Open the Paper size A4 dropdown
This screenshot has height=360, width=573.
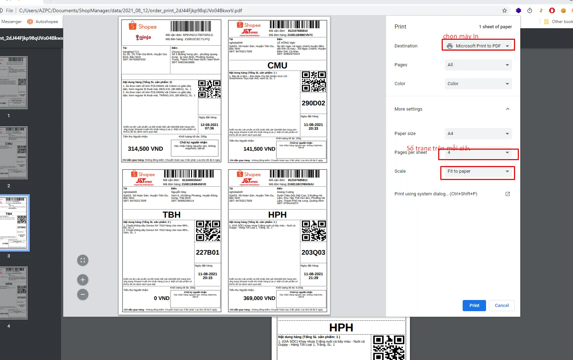click(x=478, y=134)
